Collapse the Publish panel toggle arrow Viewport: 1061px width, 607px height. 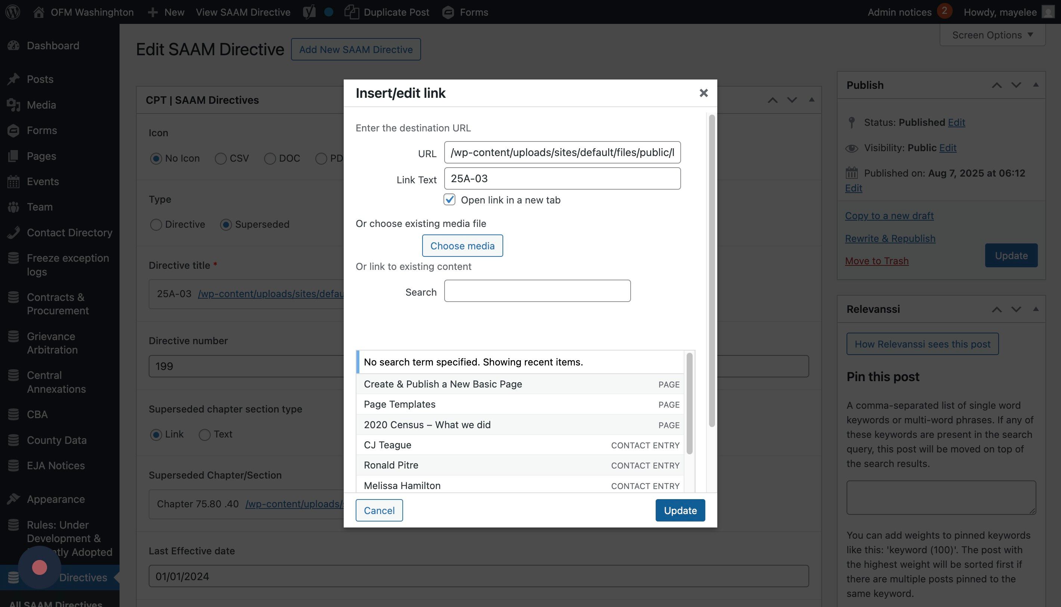pos(1036,85)
